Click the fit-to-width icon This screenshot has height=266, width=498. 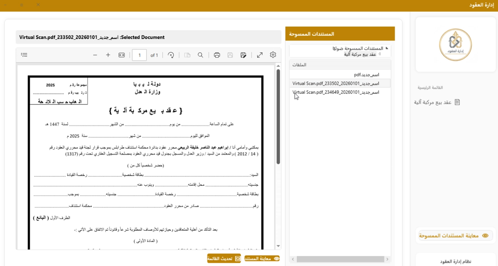[x=121, y=55]
